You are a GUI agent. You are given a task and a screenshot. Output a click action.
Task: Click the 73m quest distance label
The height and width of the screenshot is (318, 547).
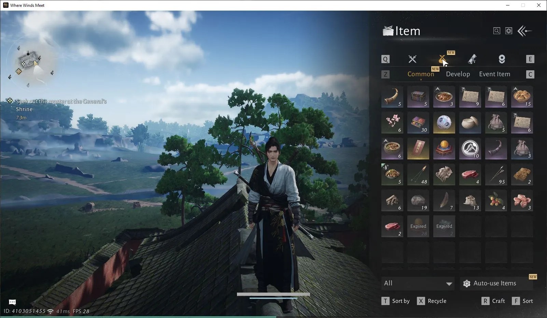pos(21,118)
